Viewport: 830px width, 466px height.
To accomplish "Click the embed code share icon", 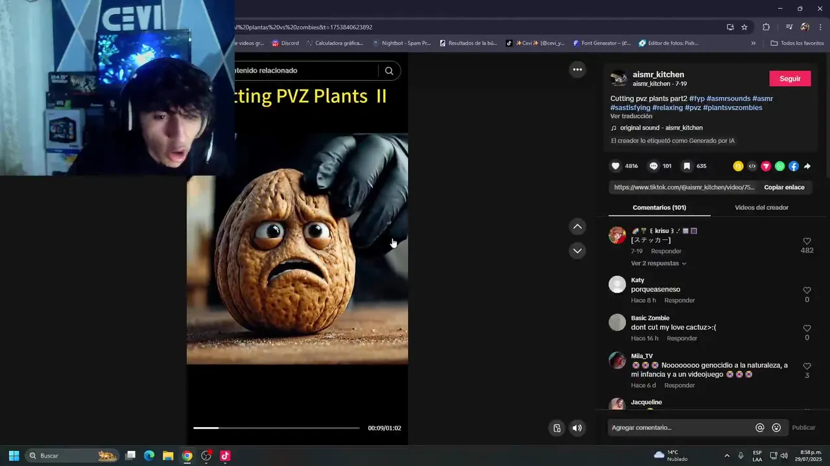I will [752, 166].
